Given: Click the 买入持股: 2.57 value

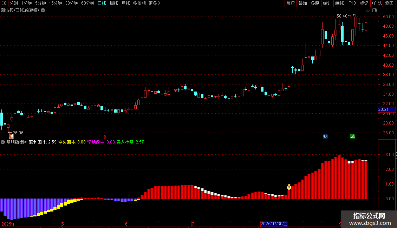Looking at the screenshot, I should click(130, 142).
